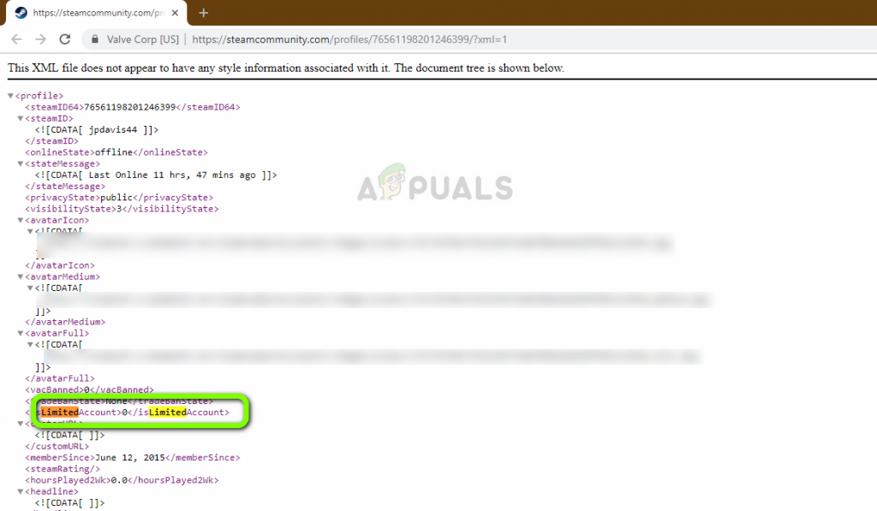The height and width of the screenshot is (511, 877).
Task: Click the highlighted isLimitedAccount opening tag
Action: click(79, 413)
